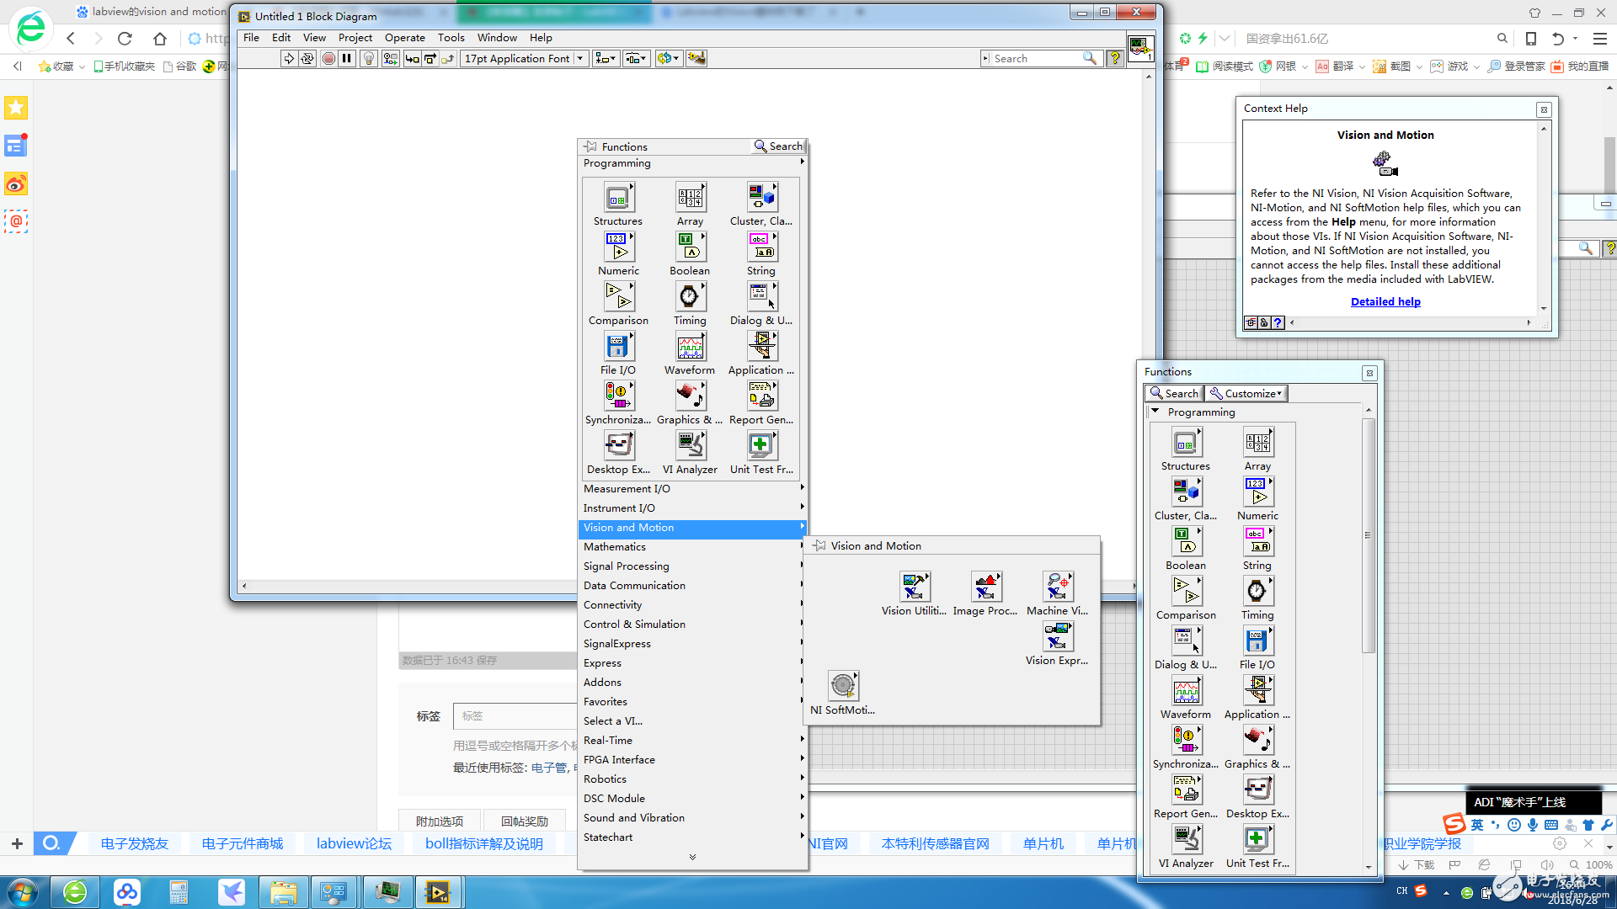Expand more categories with bottom chevron
Viewport: 1617px width, 909px height.
[x=692, y=857]
